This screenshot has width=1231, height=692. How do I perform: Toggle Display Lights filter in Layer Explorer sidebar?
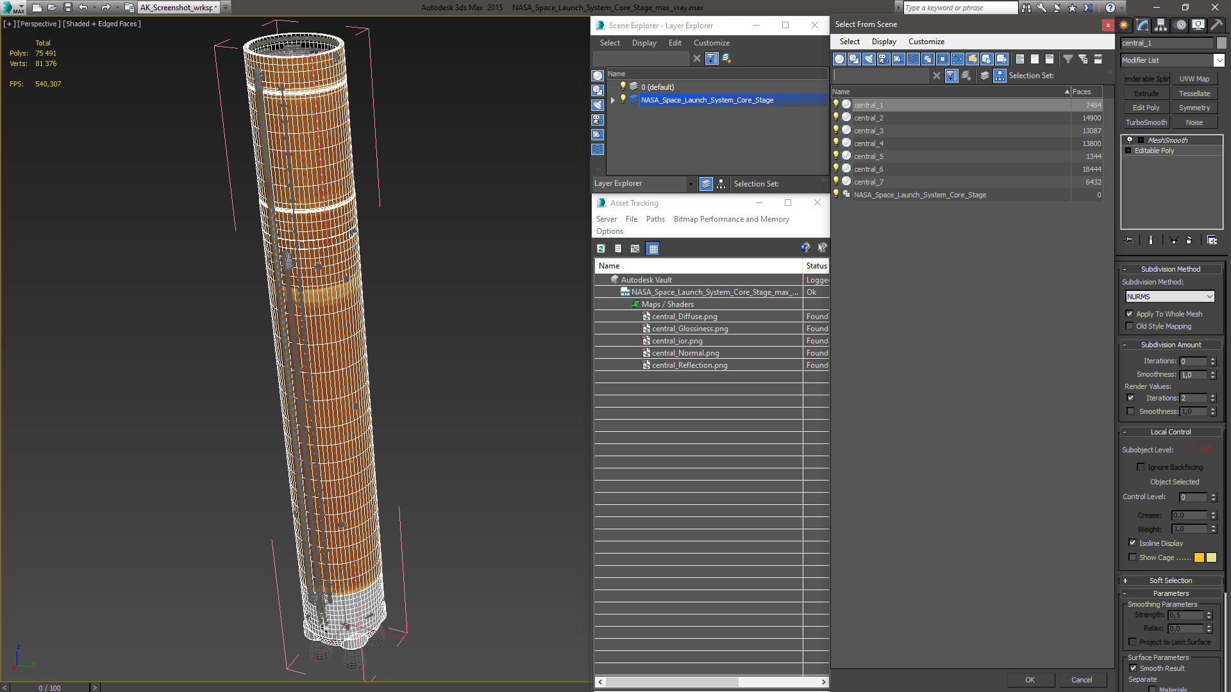pyautogui.click(x=598, y=105)
